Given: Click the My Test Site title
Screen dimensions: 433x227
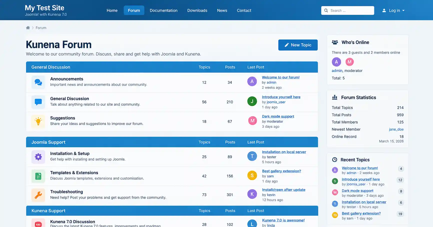Looking at the screenshot, I should (x=44, y=8).
